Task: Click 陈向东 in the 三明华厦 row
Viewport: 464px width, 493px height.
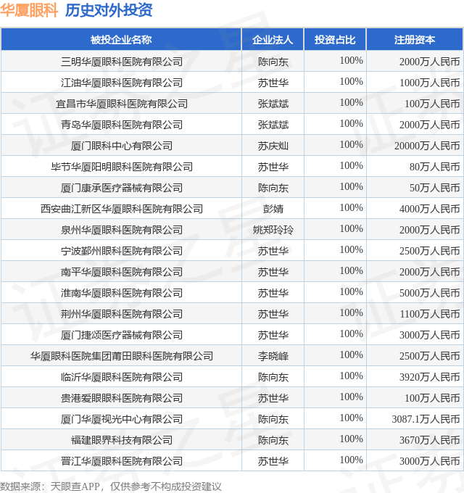Action: point(273,62)
